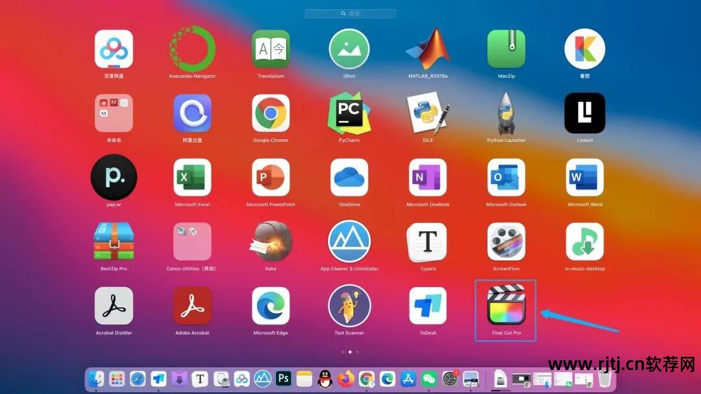Open Acrobat Distiller
The height and width of the screenshot is (394, 701).
114,306
